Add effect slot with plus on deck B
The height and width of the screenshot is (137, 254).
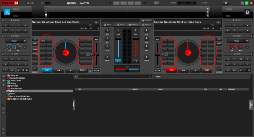[247, 47]
